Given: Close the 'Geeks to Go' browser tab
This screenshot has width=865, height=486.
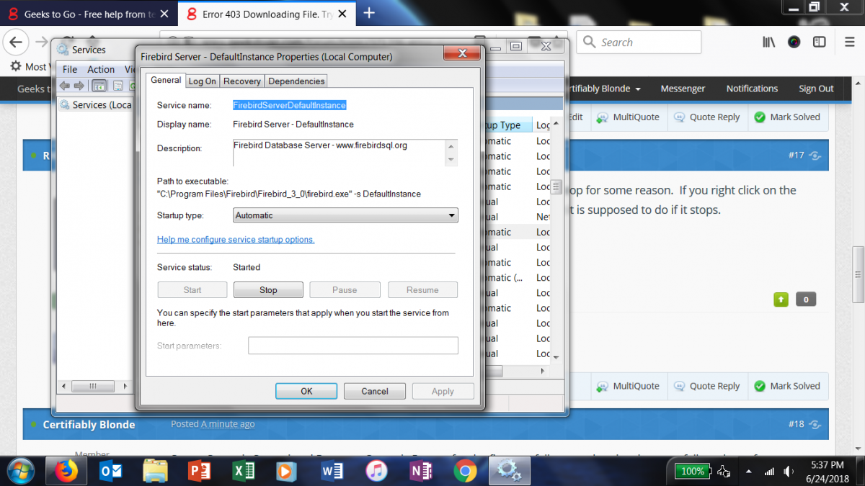Looking at the screenshot, I should (x=164, y=14).
